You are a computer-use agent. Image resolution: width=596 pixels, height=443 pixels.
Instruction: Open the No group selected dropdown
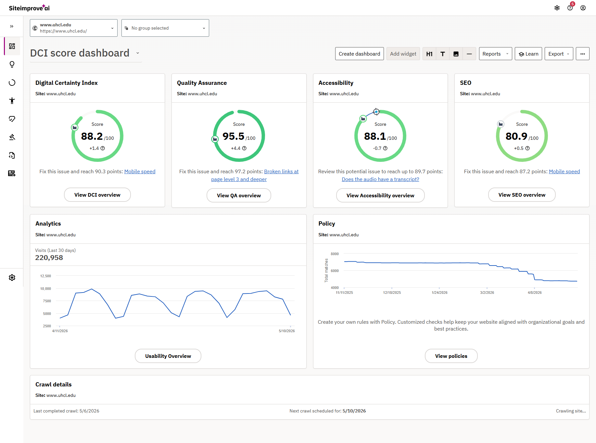tap(165, 28)
